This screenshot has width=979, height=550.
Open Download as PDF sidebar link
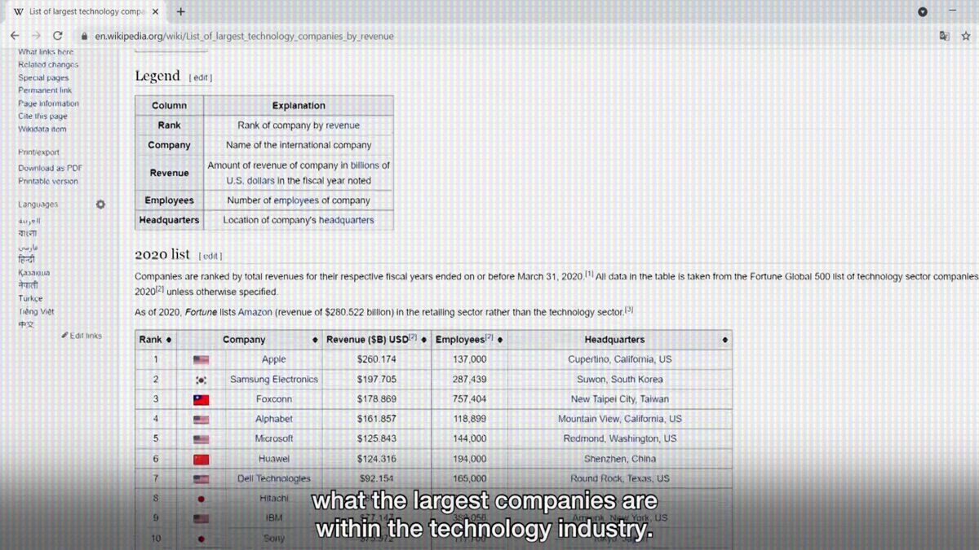pos(50,168)
